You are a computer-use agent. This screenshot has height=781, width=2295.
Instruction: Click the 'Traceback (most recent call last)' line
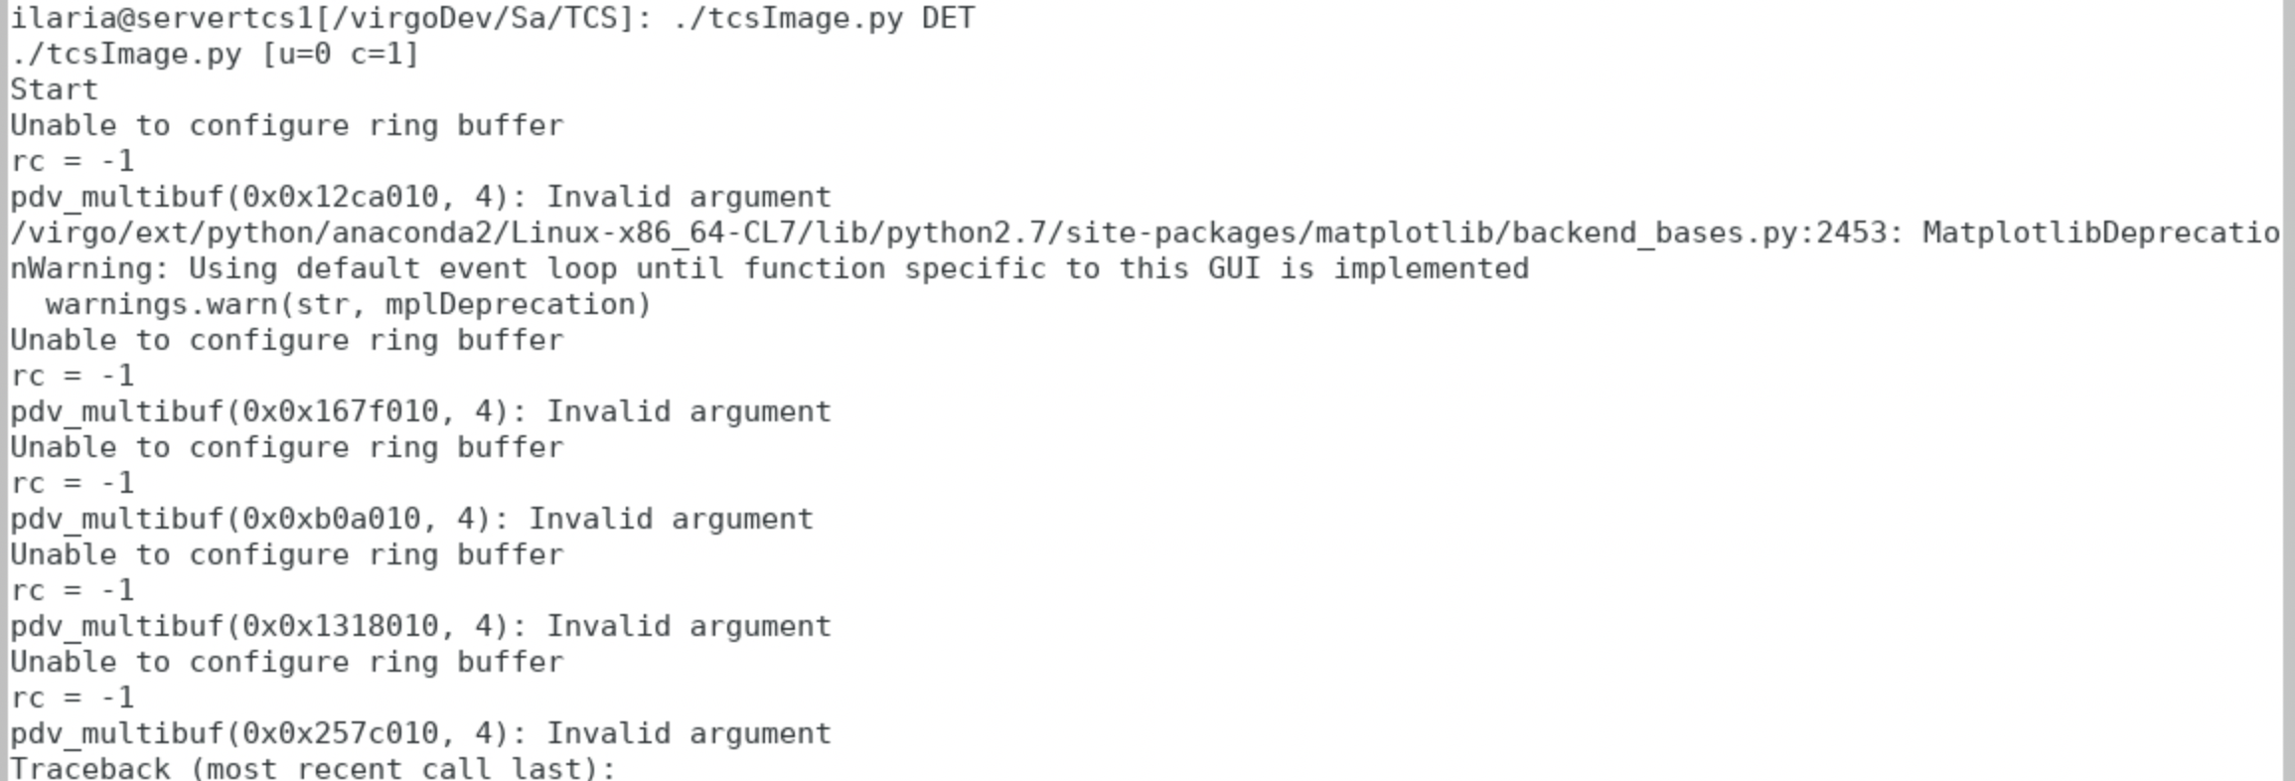pyautogui.click(x=313, y=768)
